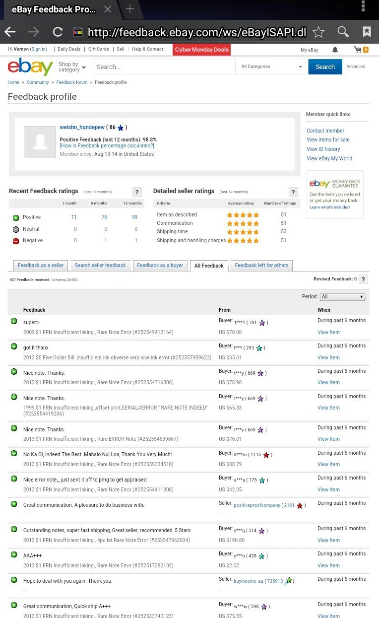Open welshn_hqndepew member link
This screenshot has width=379, height=618.
click(x=82, y=128)
